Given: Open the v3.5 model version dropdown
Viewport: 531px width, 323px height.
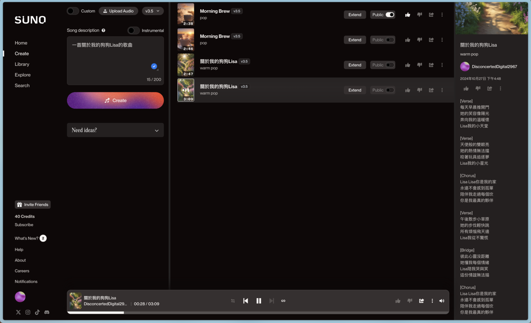Looking at the screenshot, I should (x=152, y=11).
